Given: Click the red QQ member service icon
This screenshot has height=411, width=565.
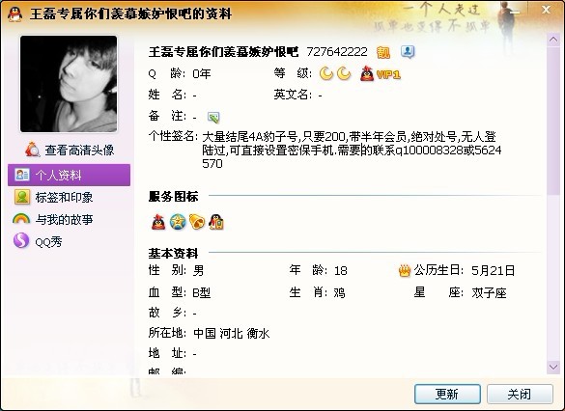Looking at the screenshot, I should (x=158, y=222).
